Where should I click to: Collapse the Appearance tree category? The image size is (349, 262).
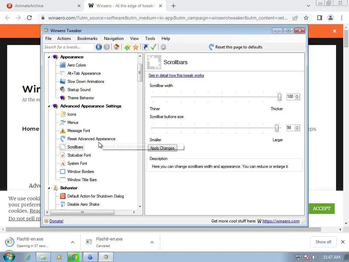coord(49,57)
